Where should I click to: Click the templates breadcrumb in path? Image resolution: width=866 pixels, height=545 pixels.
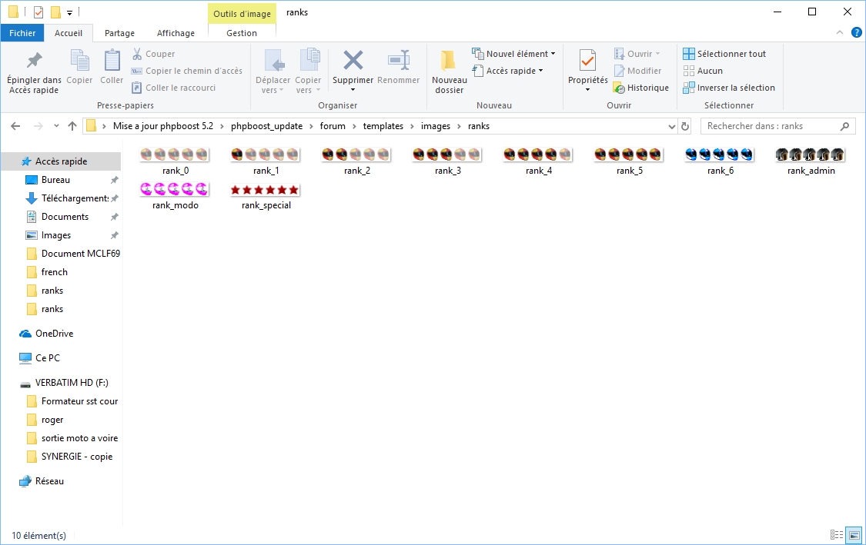point(383,126)
